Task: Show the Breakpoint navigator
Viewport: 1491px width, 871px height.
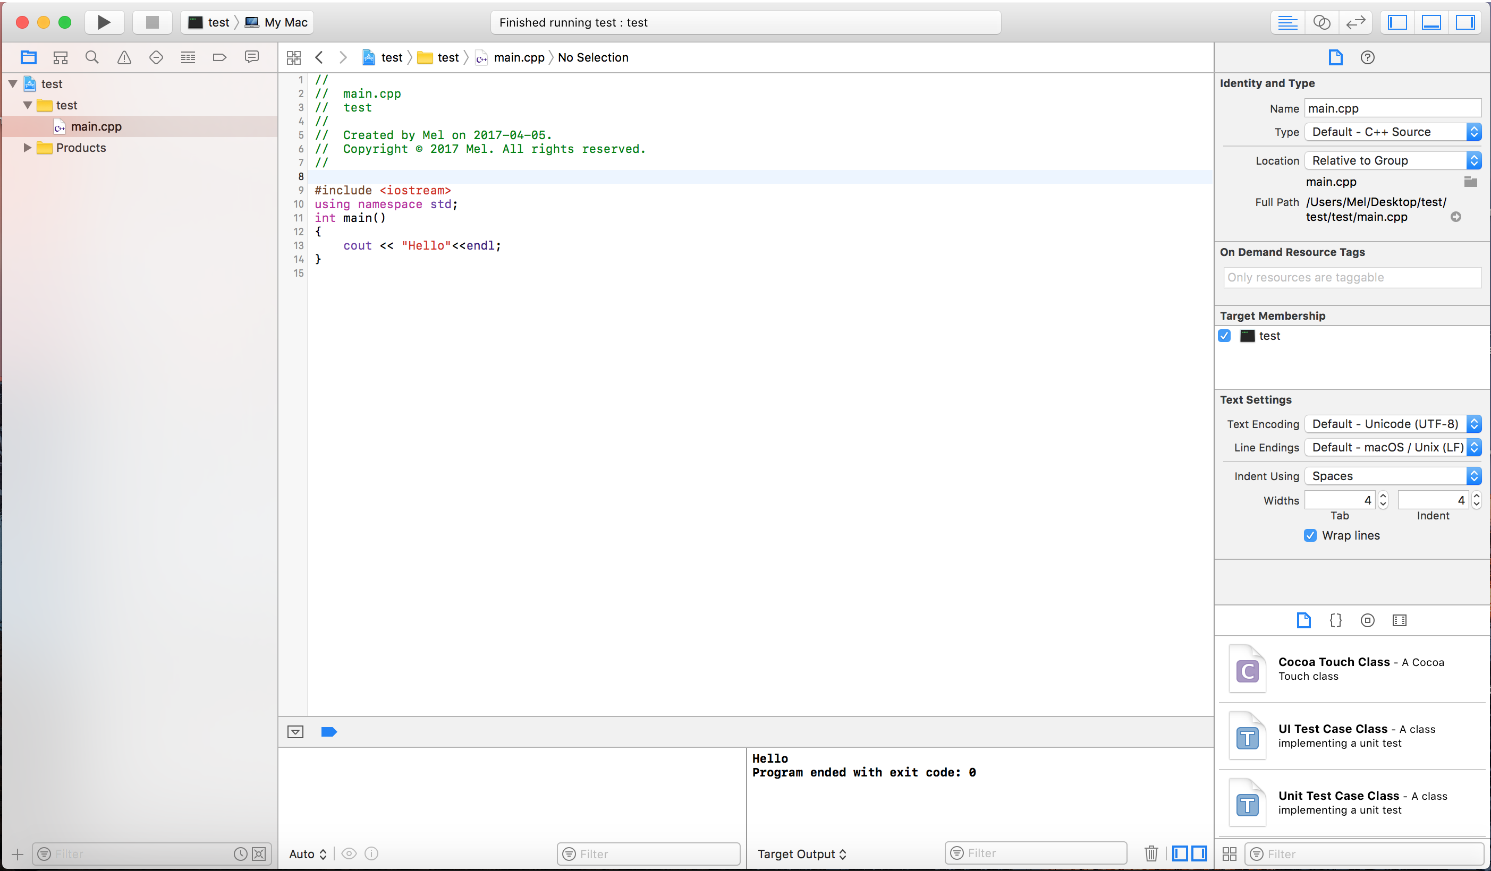Action: click(x=219, y=57)
